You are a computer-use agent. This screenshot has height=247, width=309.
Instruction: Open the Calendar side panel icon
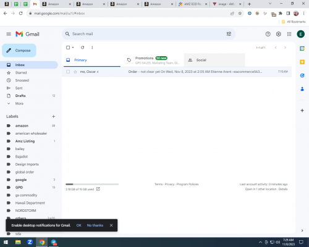coord(302,49)
